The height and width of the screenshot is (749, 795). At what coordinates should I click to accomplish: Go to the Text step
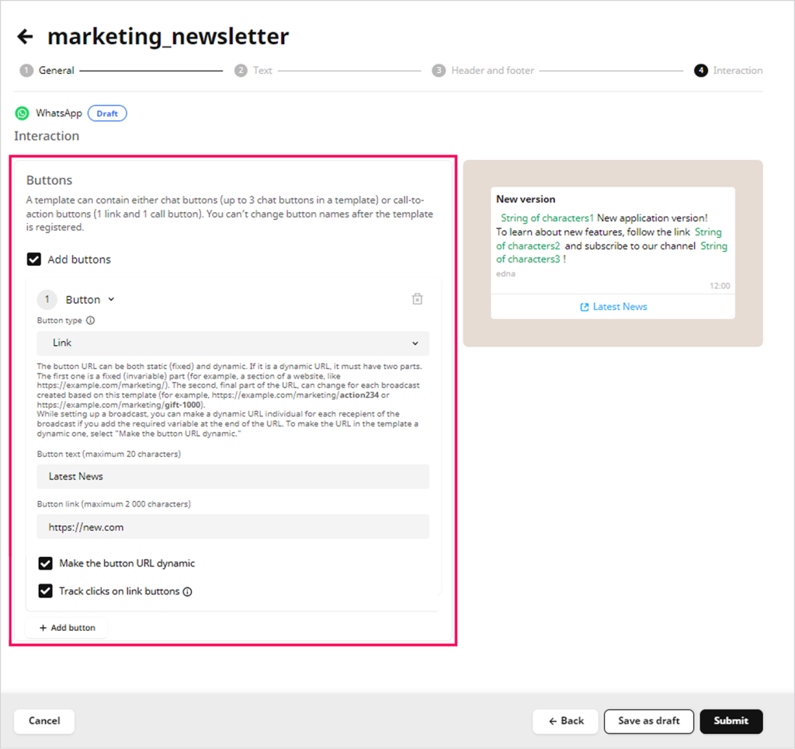(262, 71)
